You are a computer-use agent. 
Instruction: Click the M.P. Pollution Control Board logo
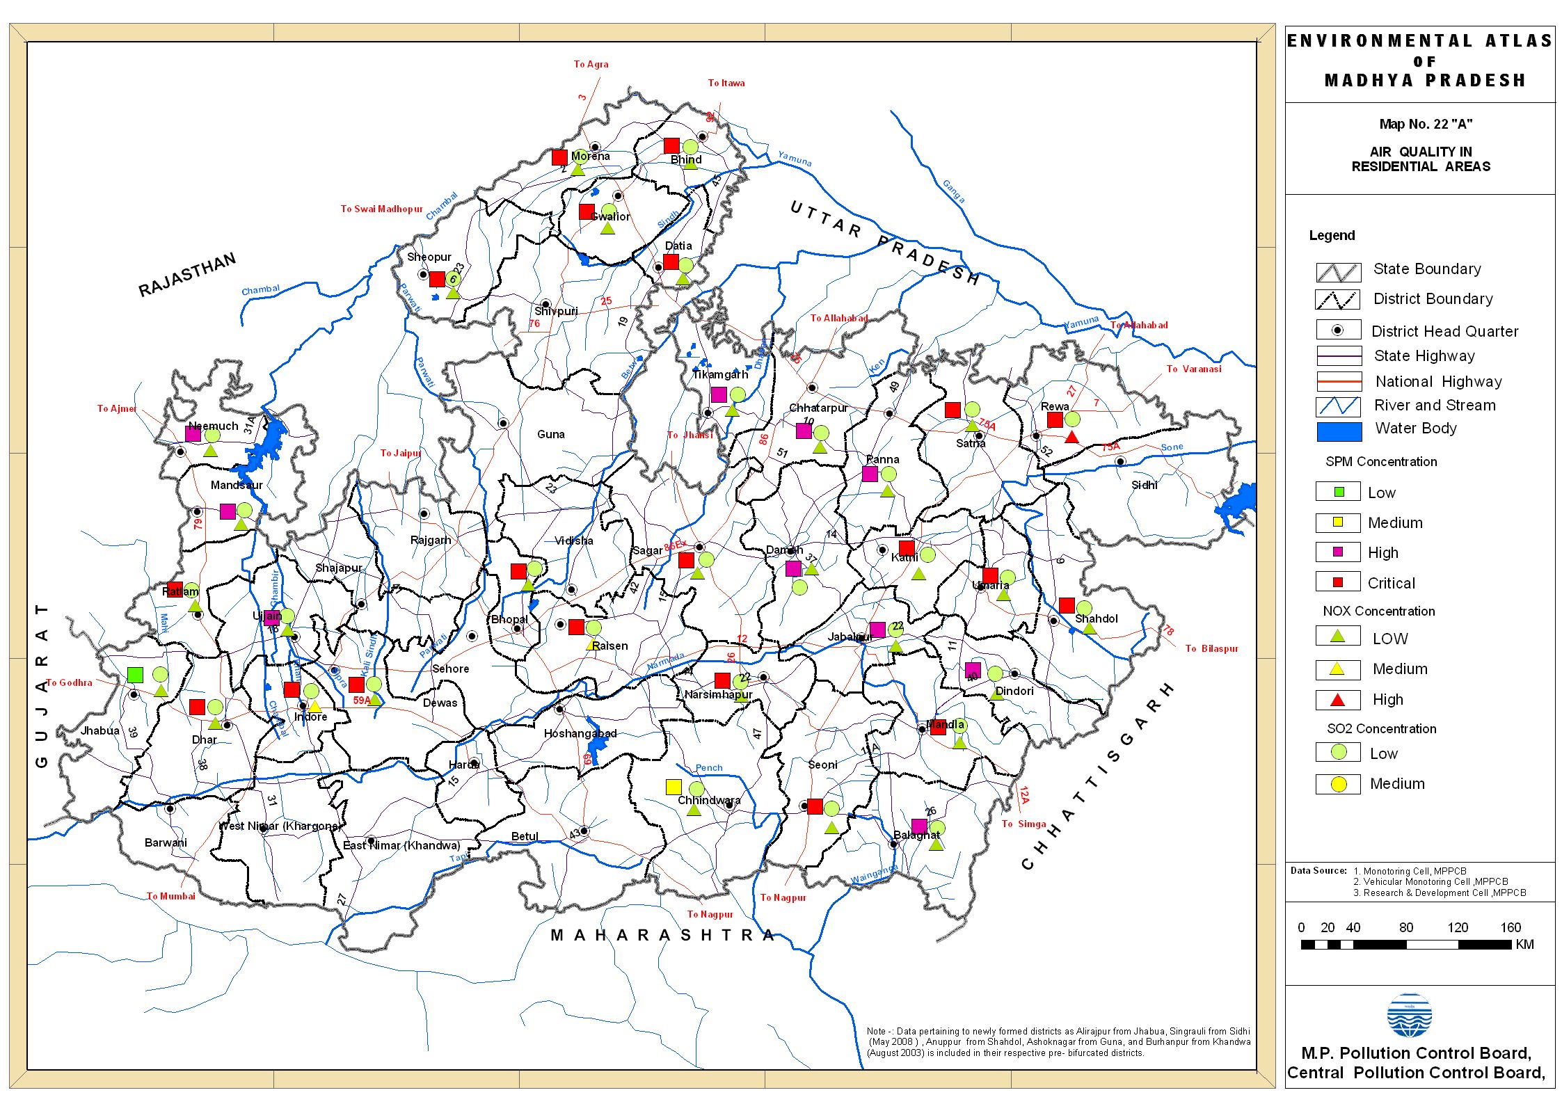coord(1409,1015)
